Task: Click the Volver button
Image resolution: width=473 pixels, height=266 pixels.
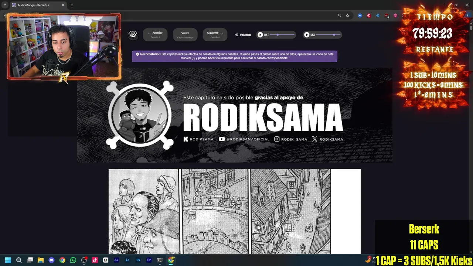Action: (185, 35)
